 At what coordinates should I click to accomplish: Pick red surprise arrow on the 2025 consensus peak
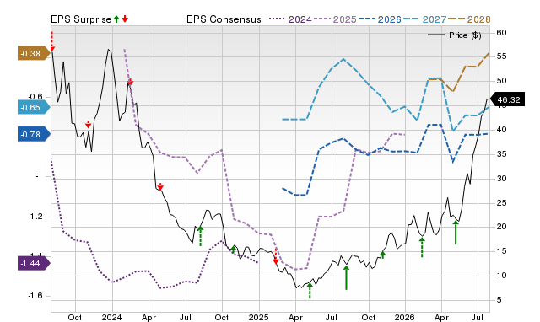[x=130, y=82]
